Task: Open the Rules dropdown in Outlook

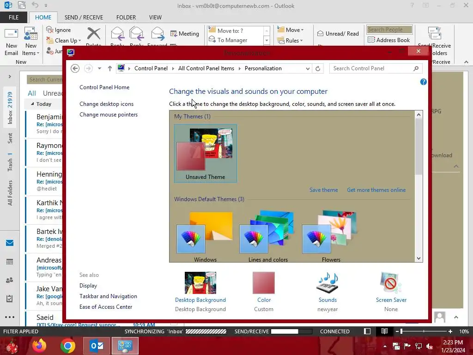Action: pos(290,41)
